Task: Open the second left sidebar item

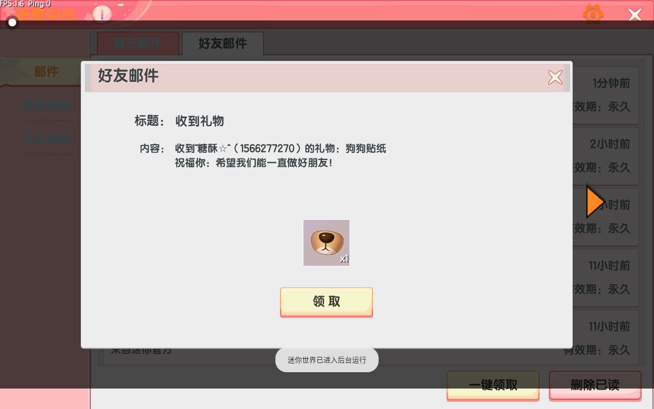Action: (46, 105)
